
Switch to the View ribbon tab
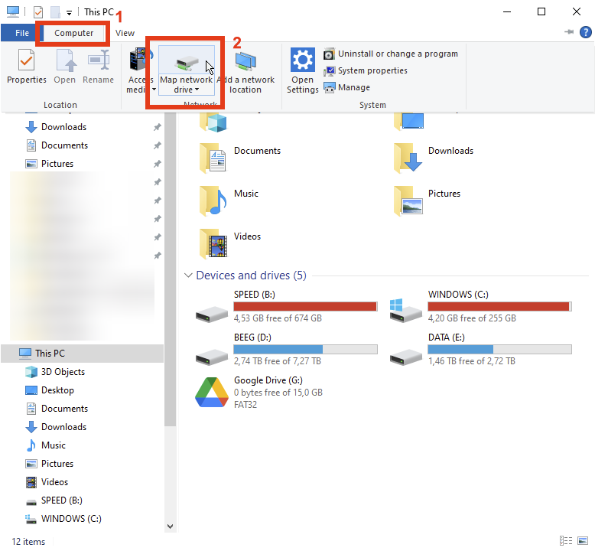[x=125, y=33]
